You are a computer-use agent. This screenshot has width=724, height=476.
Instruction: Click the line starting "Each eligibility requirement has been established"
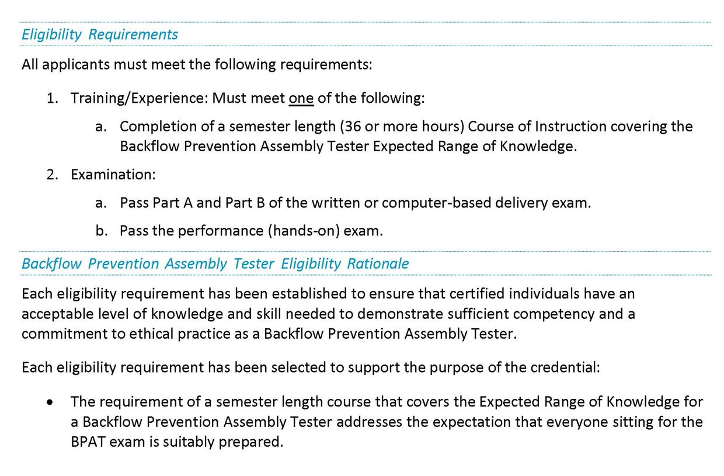coord(328,293)
